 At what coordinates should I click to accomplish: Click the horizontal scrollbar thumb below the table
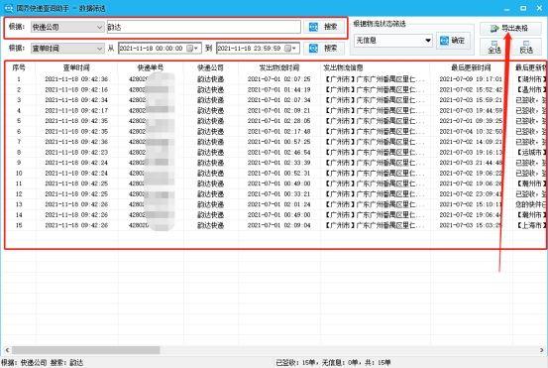(85, 350)
